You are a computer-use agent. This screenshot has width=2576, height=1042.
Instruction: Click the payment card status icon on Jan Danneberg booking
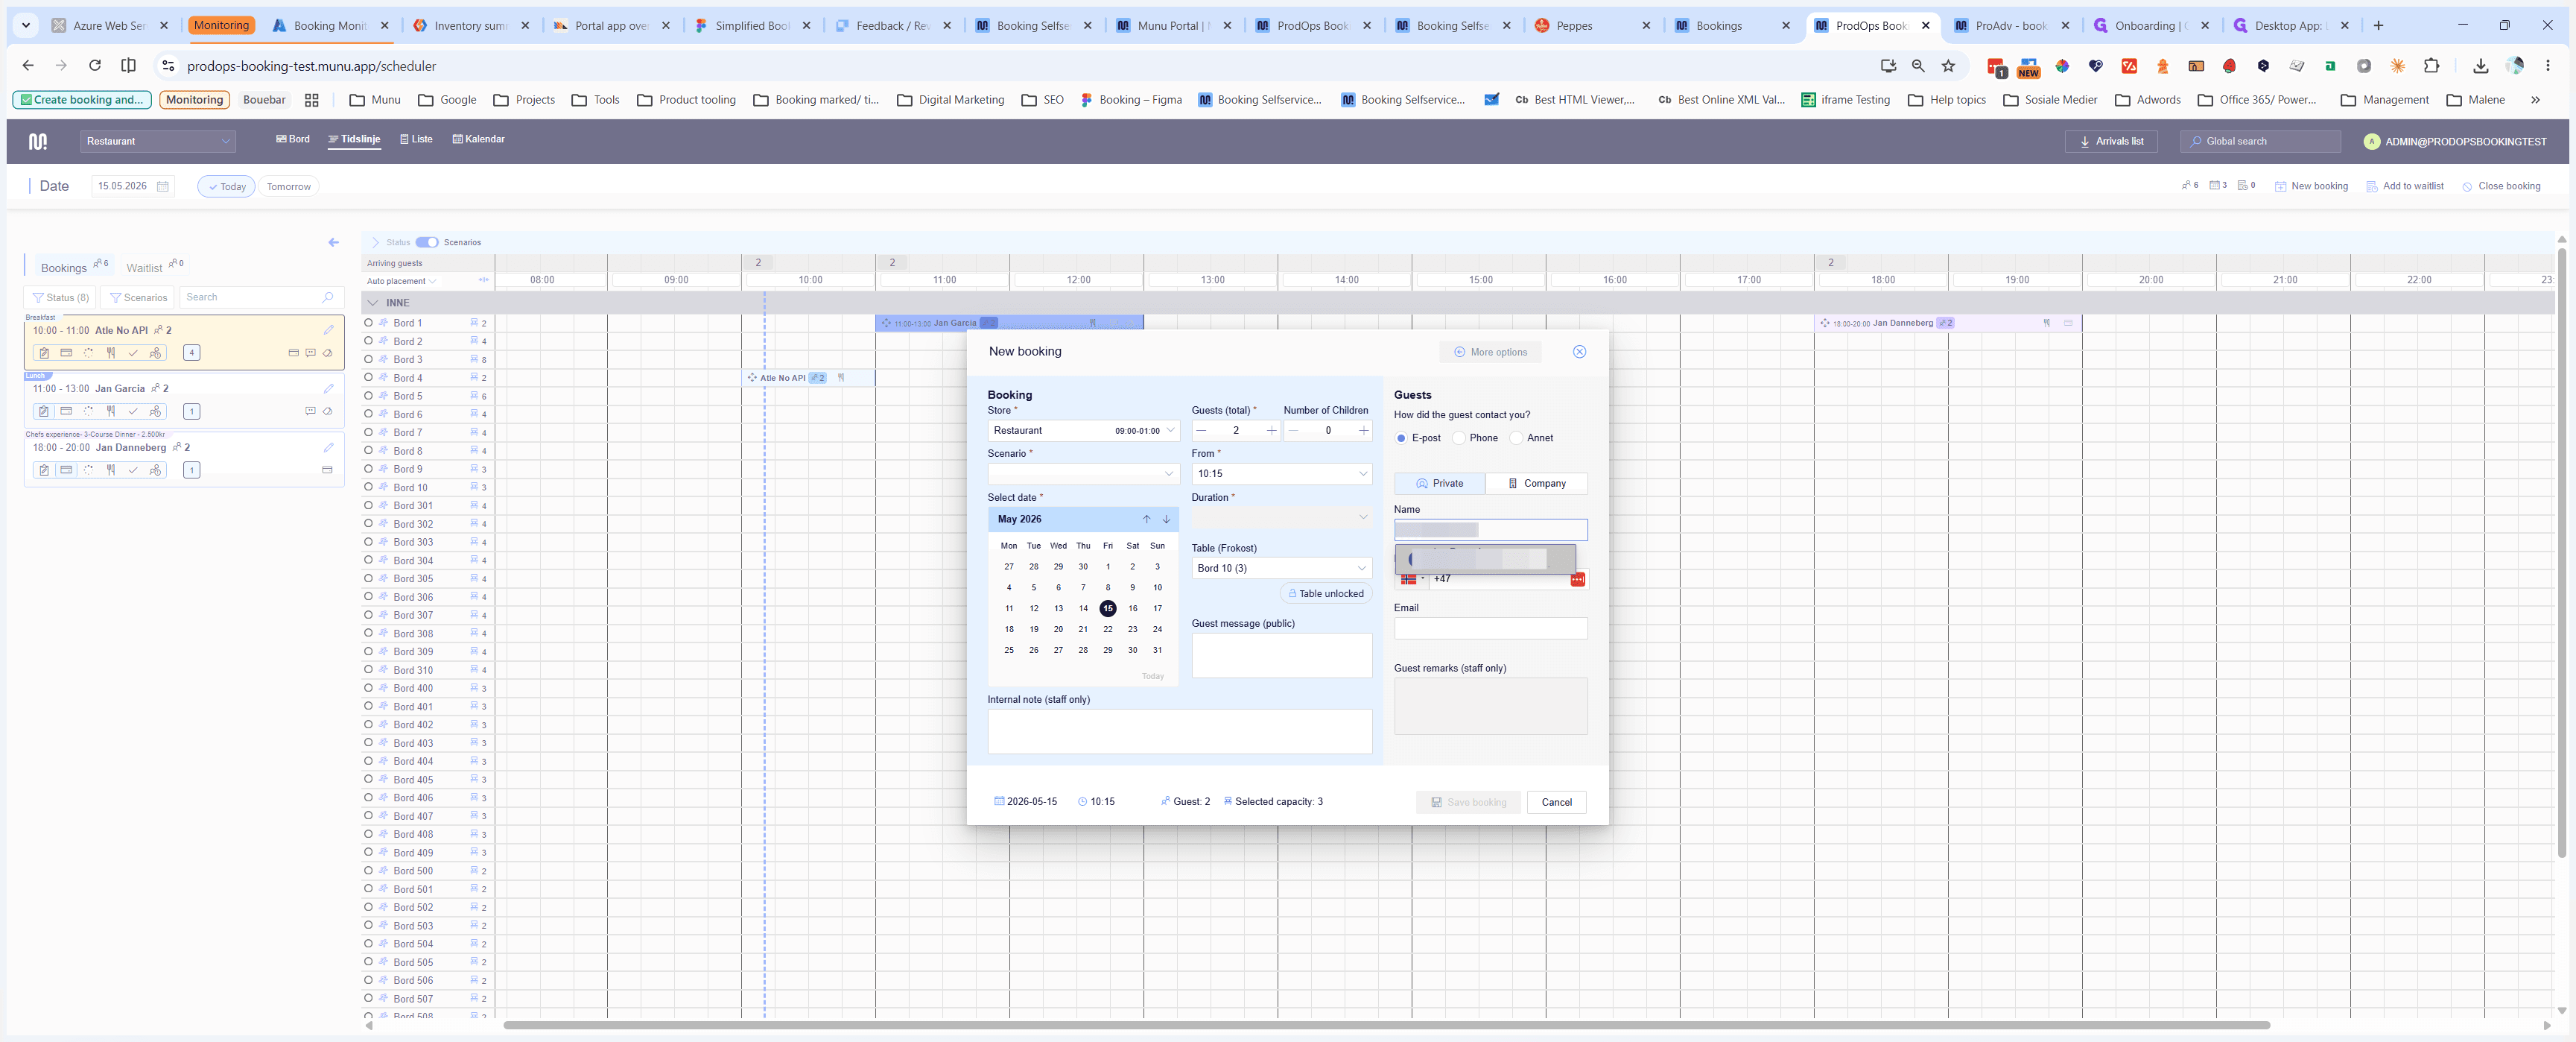(66, 470)
